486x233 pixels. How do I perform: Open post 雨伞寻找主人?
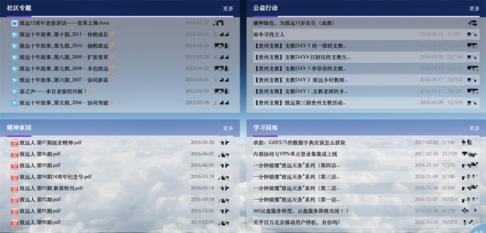(x=269, y=35)
